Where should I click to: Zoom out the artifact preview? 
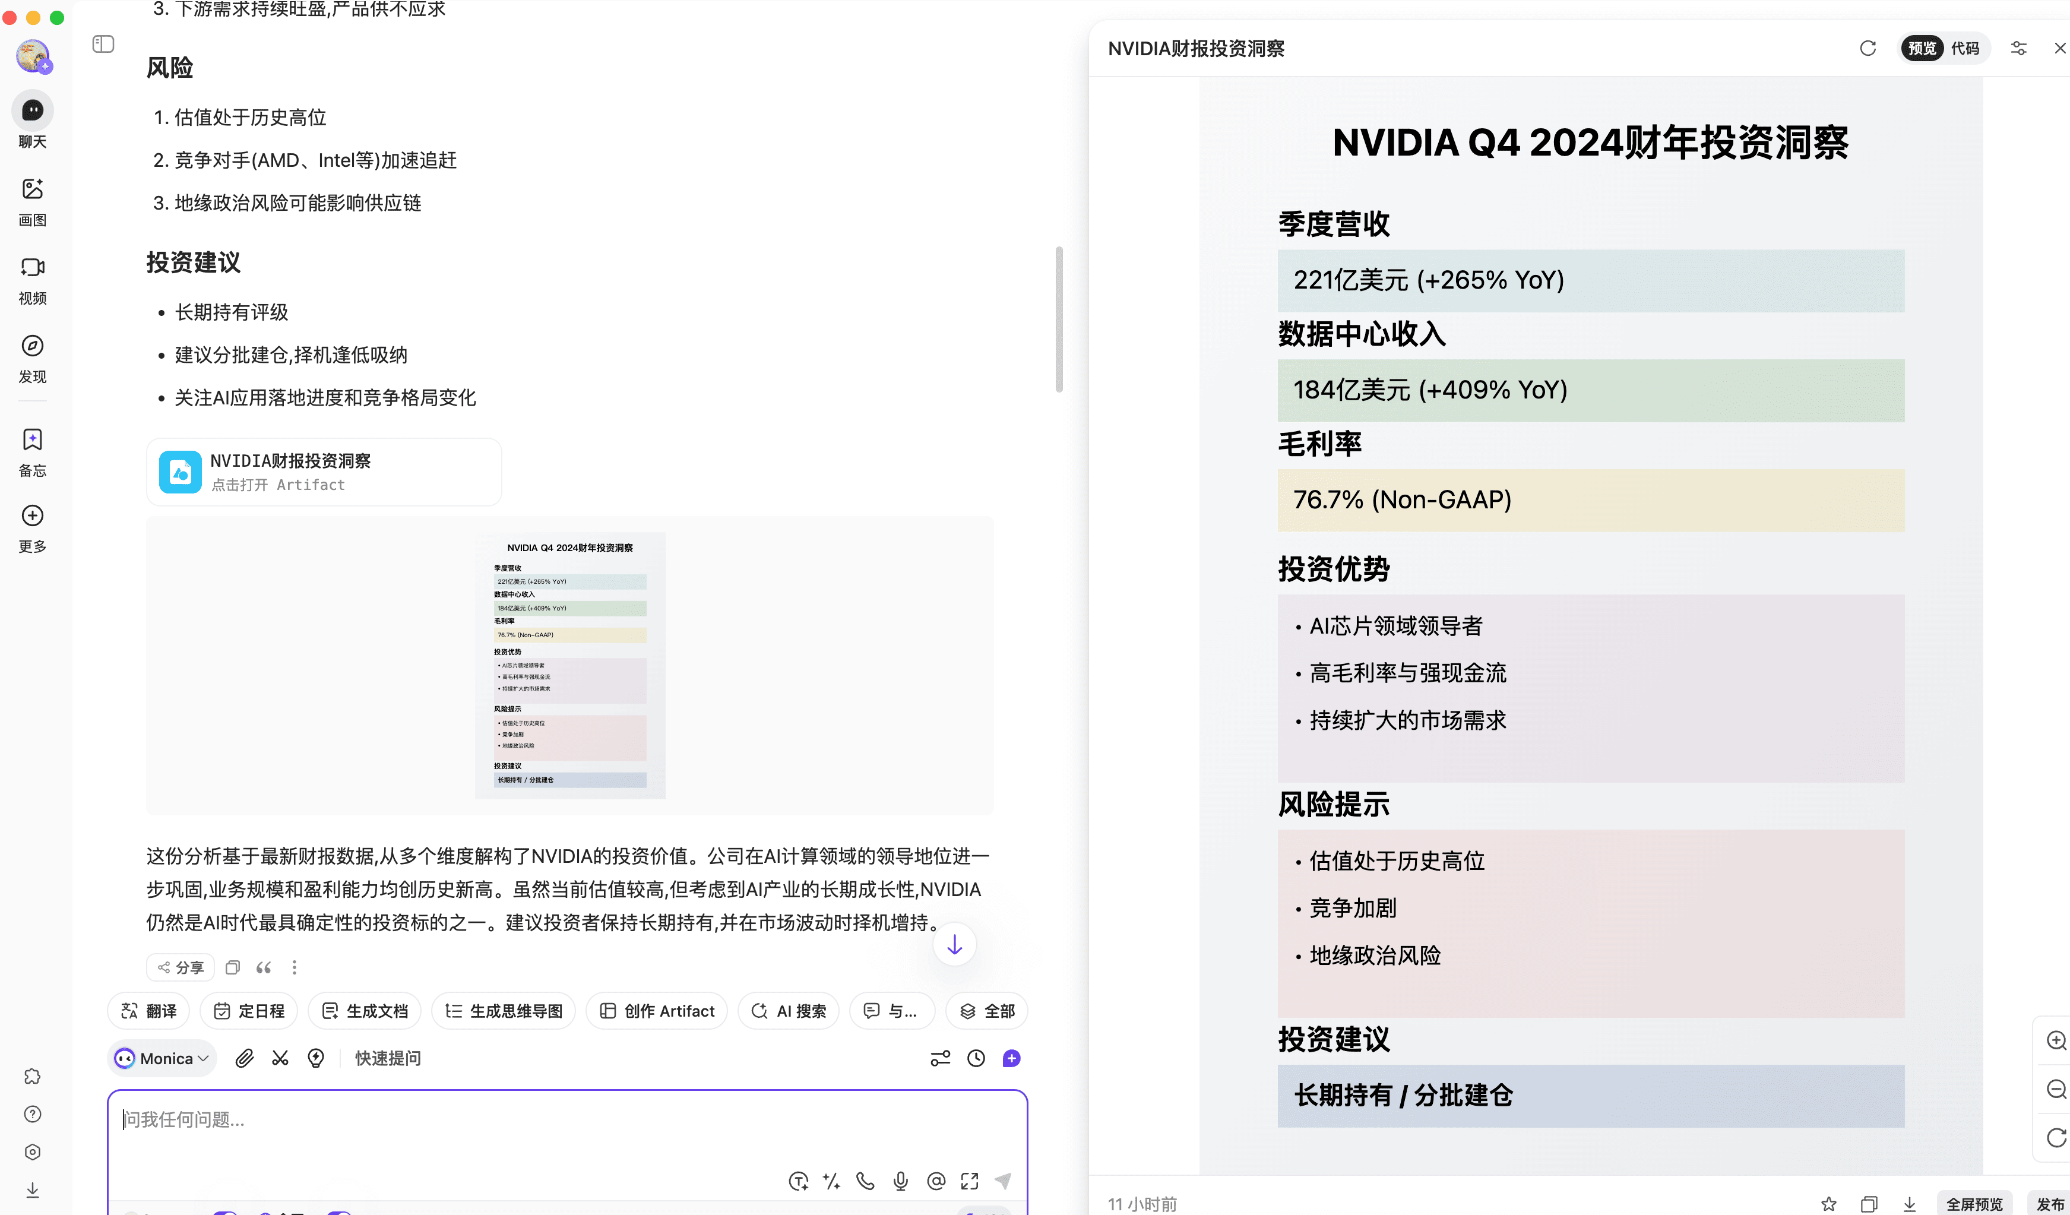click(x=2056, y=1089)
